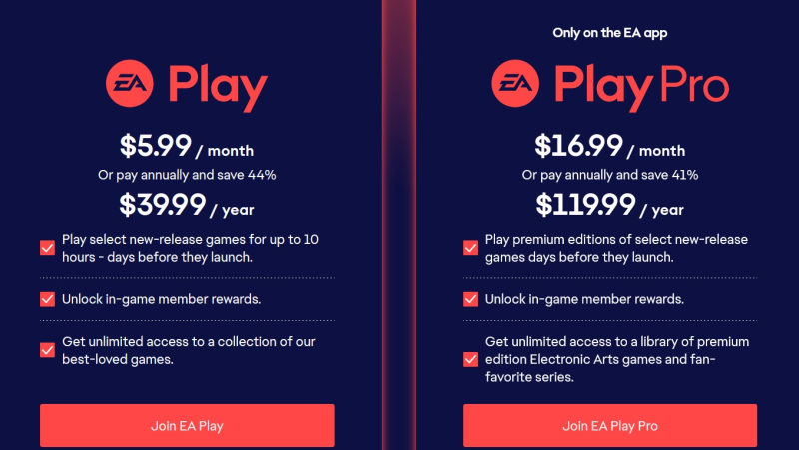The image size is (799, 450).
Task: Click the $5.99 / month price
Action: [x=187, y=147]
